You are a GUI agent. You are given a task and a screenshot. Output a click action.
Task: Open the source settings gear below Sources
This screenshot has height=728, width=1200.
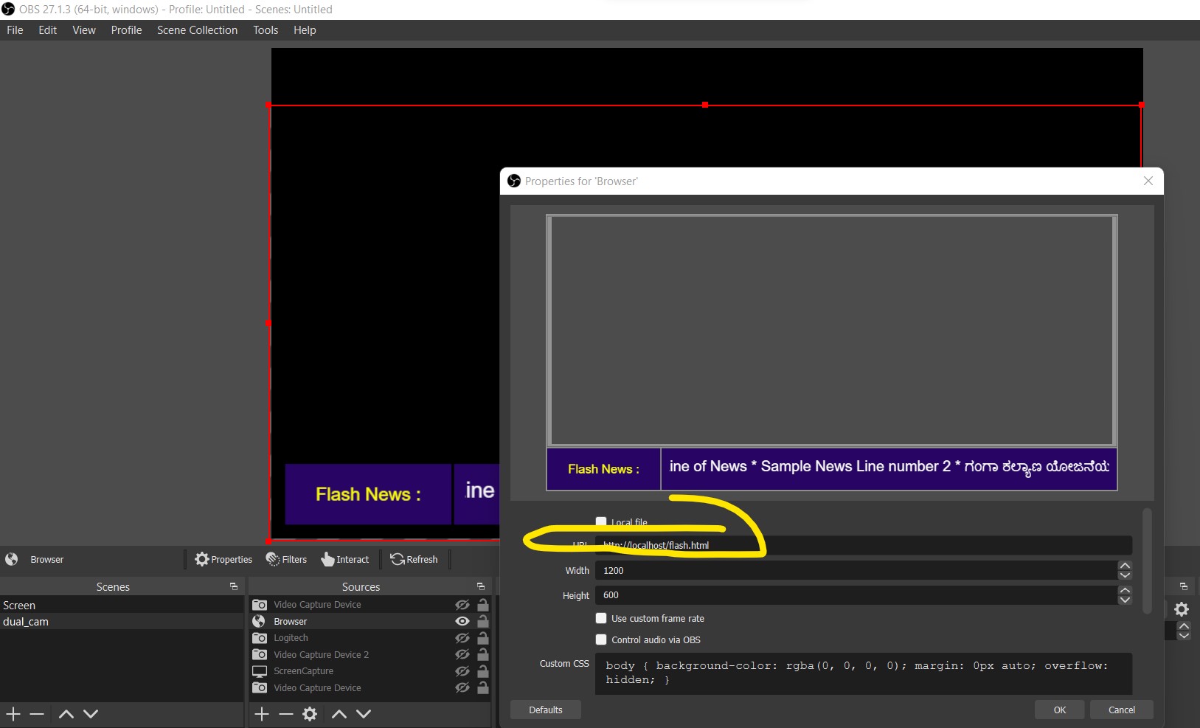[309, 713]
